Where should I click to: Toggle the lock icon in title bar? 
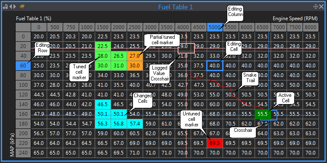point(5,7)
